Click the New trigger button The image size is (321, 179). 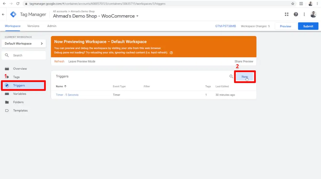[x=245, y=77]
